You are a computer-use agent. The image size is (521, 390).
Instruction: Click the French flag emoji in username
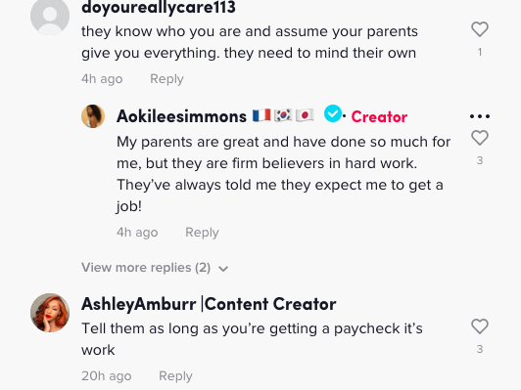pyautogui.click(x=261, y=115)
